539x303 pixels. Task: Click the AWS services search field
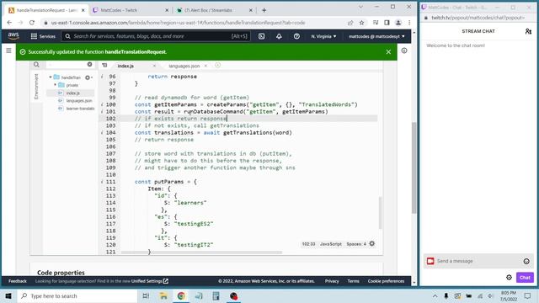click(x=156, y=36)
